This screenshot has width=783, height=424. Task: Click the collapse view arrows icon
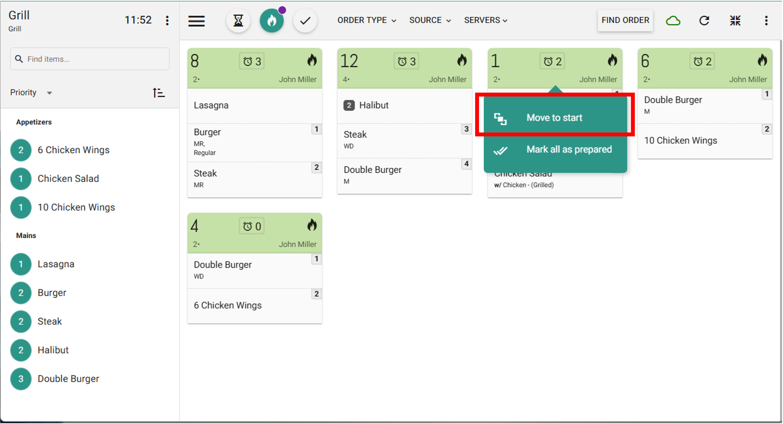[x=735, y=21]
